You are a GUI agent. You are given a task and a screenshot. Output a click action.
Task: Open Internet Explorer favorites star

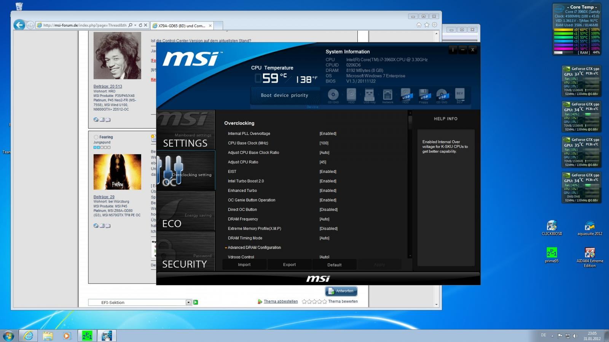(427, 25)
